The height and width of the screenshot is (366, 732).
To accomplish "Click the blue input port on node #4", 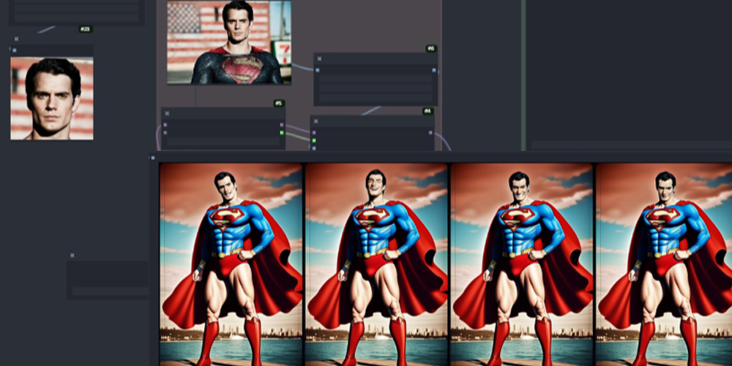I will (x=314, y=148).
